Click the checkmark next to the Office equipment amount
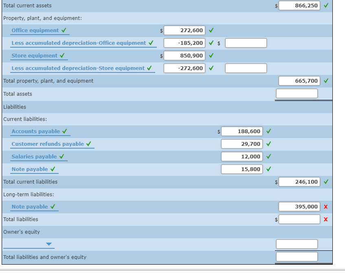 [x=211, y=30]
